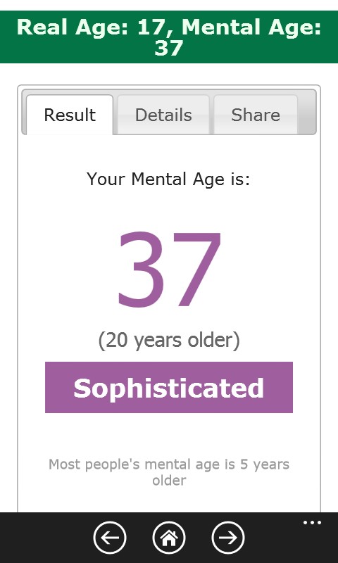
Task: Tap the "Your Mental Age is:" label
Action: [x=168, y=179]
